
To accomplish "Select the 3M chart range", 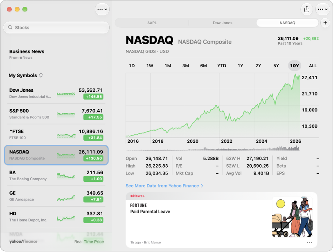I will tap(186, 66).
